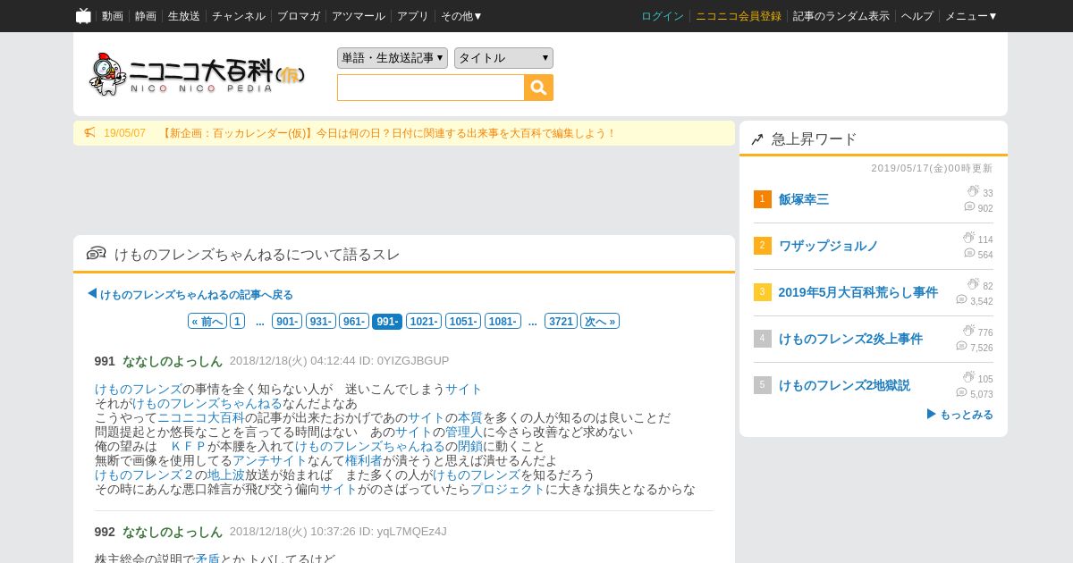Click the ログイン link
Image resolution: width=1073 pixels, height=563 pixels.
coord(663,16)
